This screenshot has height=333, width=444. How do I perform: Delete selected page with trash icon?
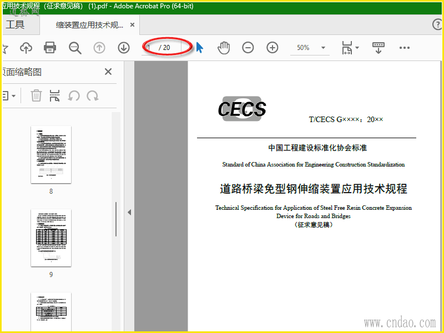pyautogui.click(x=36, y=95)
